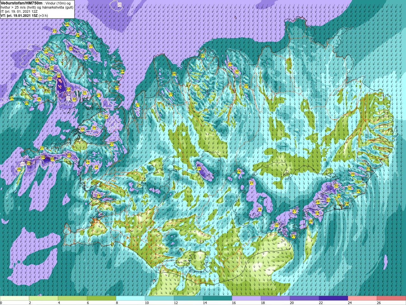Click legend tick label '16'
Image resolution: width=406 pixels, height=305 pixels.
[x=234, y=303]
